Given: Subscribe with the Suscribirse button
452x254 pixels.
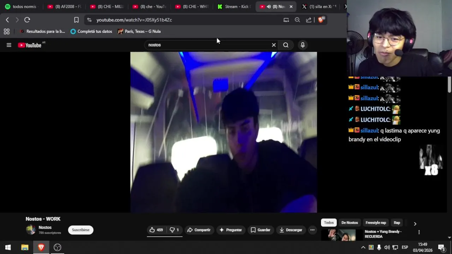Looking at the screenshot, I should [x=81, y=230].
